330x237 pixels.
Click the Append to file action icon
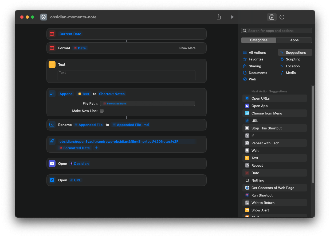[52, 94]
